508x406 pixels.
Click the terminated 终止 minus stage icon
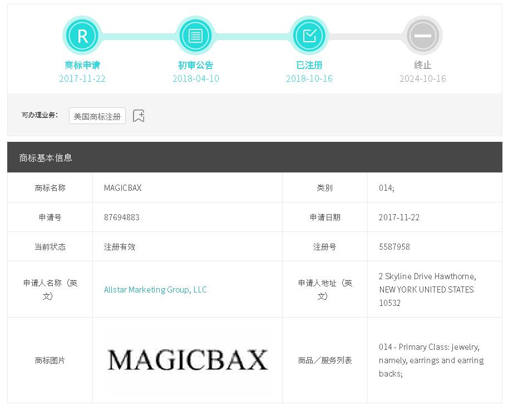(422, 36)
